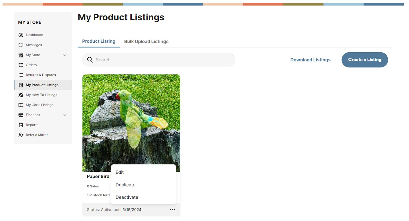Expand the My Store section chevron

(x=65, y=55)
